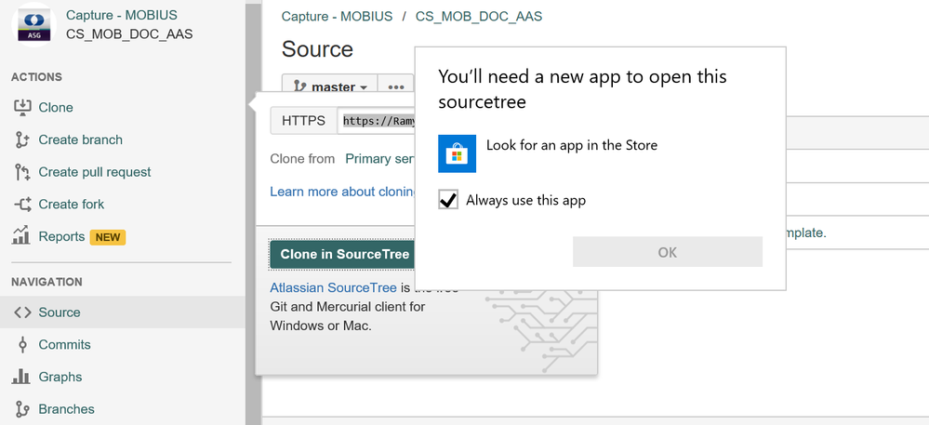Click the ASG repository avatar logo
Image resolution: width=929 pixels, height=425 pixels.
pyautogui.click(x=33, y=25)
